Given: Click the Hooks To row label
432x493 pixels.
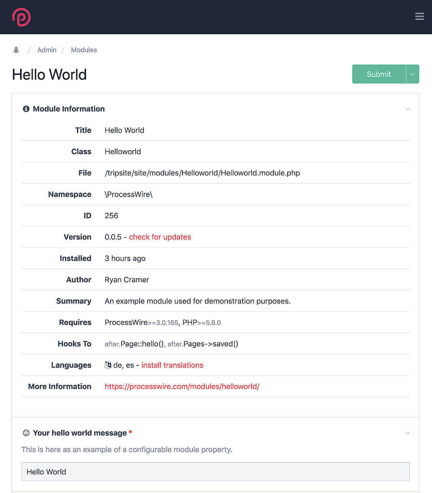Looking at the screenshot, I should coord(75,344).
